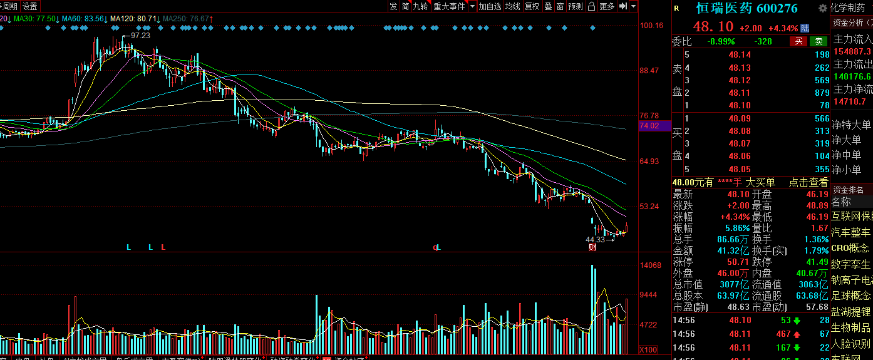873x360 pixels.
Task: Click the 委比 -8.99% value
Action: pyautogui.click(x=721, y=41)
